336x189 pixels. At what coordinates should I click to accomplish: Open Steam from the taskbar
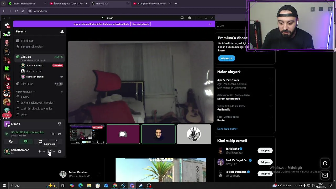coord(140,186)
